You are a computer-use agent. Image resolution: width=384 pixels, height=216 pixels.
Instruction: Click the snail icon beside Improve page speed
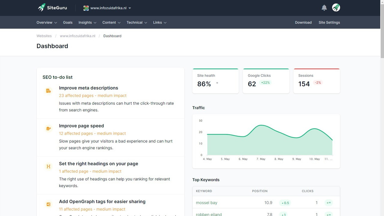(48, 128)
